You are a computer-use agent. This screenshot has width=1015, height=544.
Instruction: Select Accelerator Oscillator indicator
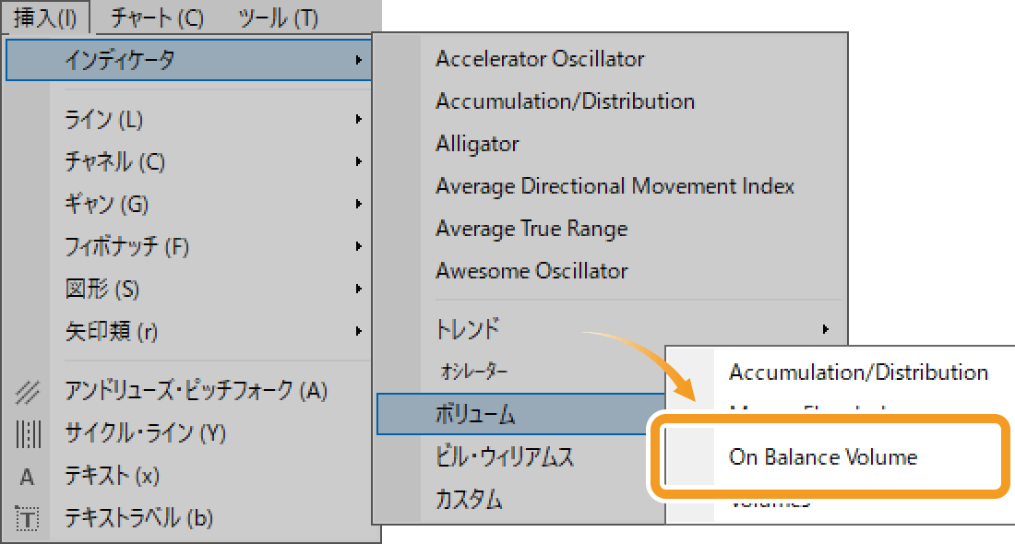coord(539,59)
